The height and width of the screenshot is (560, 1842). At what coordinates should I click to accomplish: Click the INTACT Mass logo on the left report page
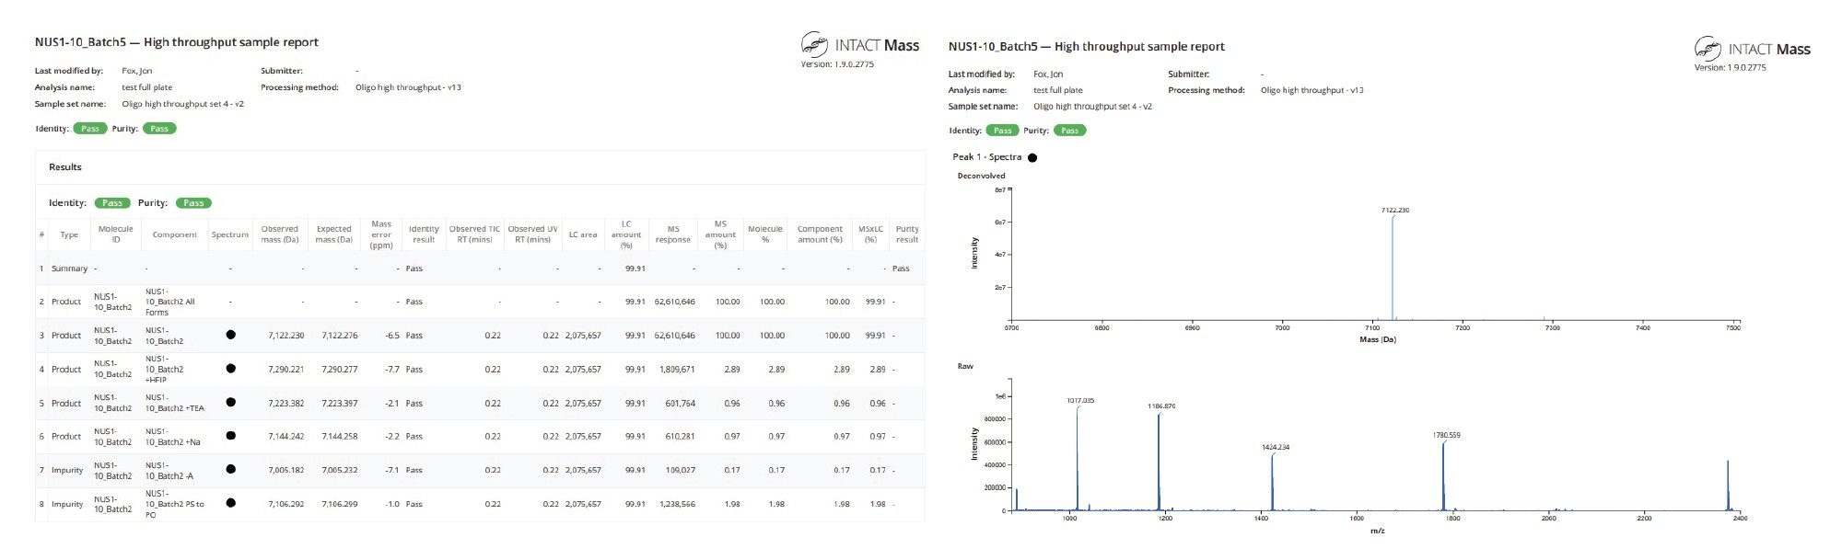coord(859,45)
